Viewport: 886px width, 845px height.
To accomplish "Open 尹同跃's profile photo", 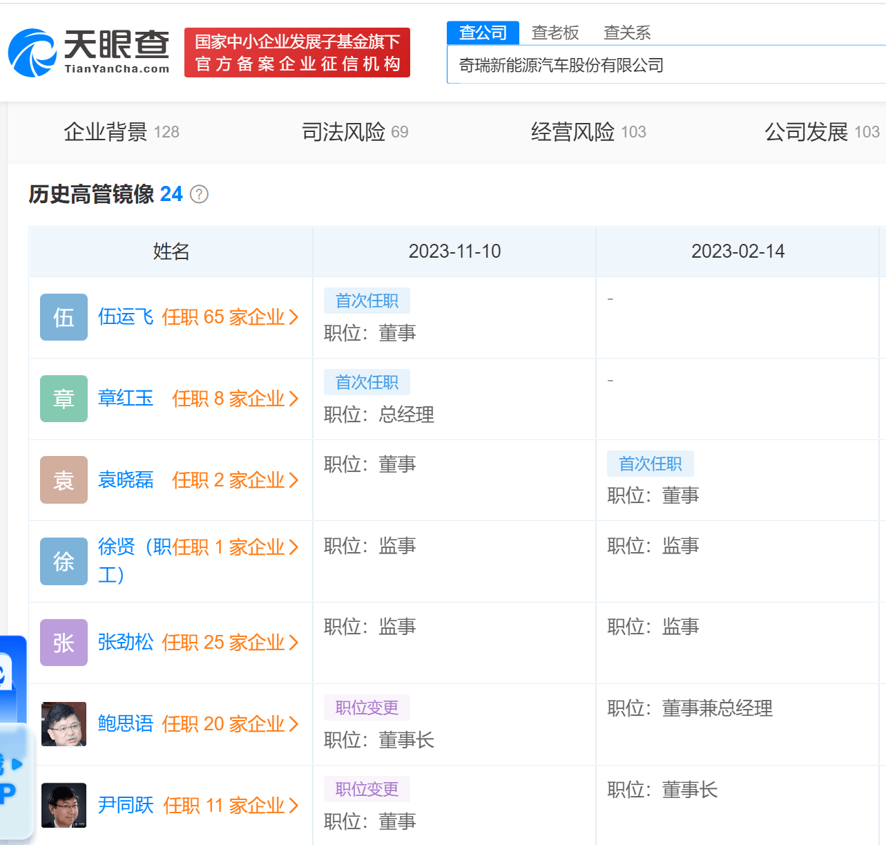I will point(64,805).
